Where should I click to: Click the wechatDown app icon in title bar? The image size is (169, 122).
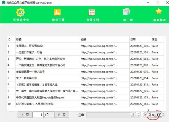4,3
